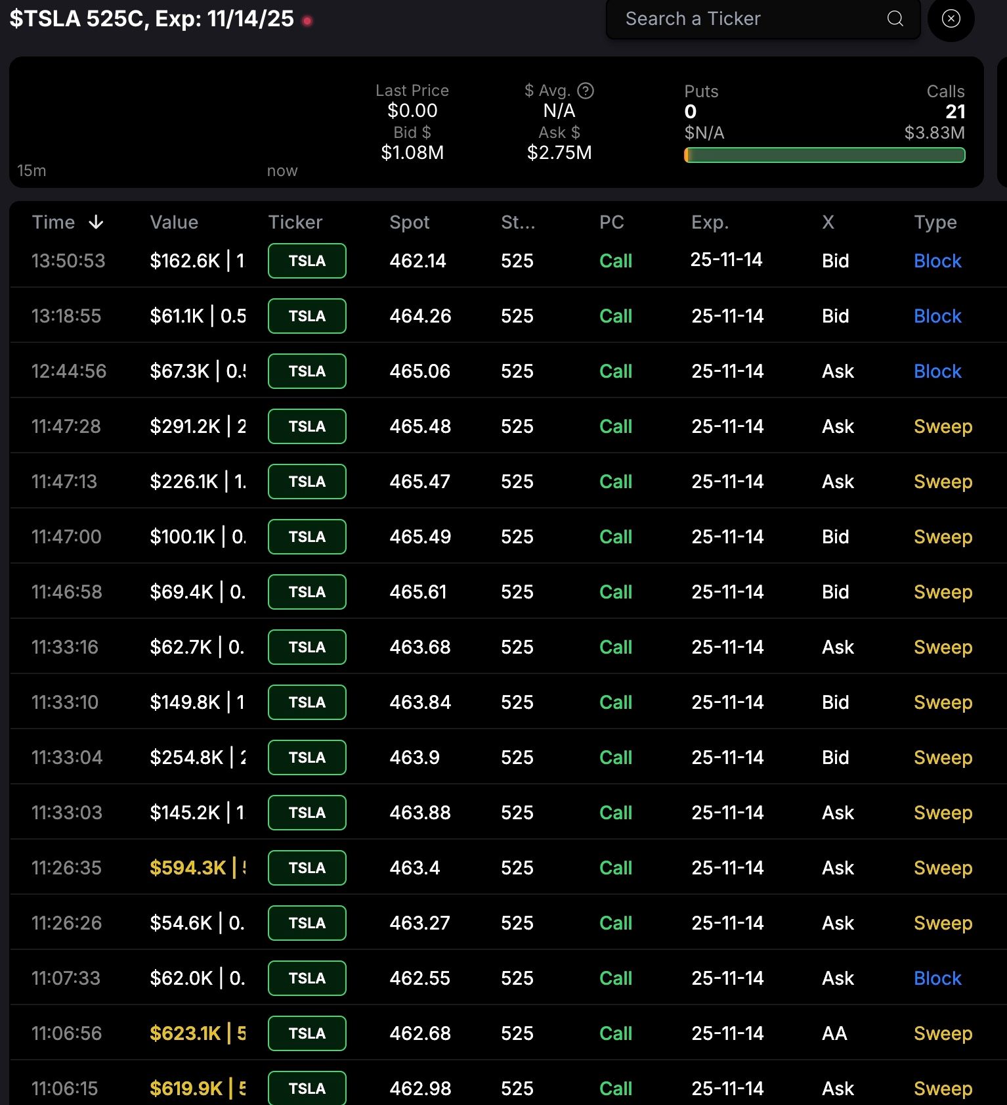
Task: Close the panel with the X icon
Action: click(951, 18)
